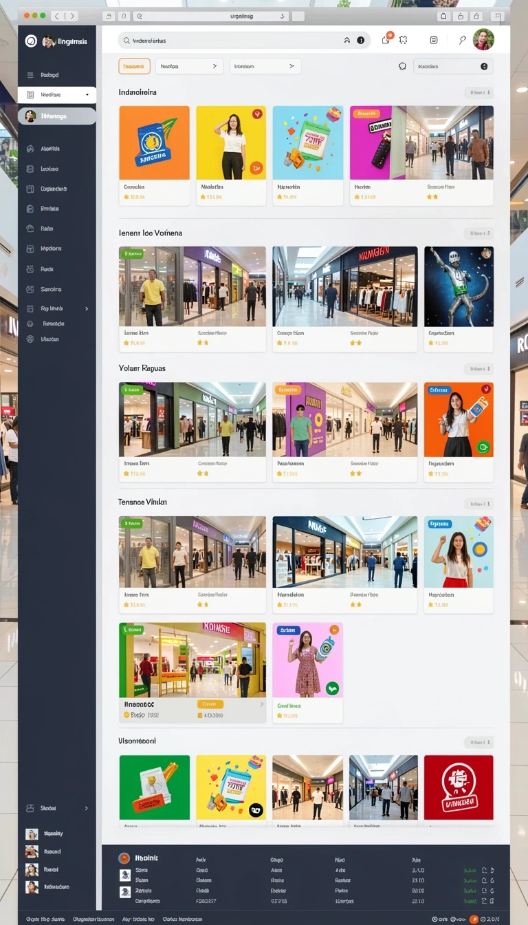Viewport: 528px width, 925px height.
Task: Go forward with the browser forward arrow
Action: [x=71, y=15]
